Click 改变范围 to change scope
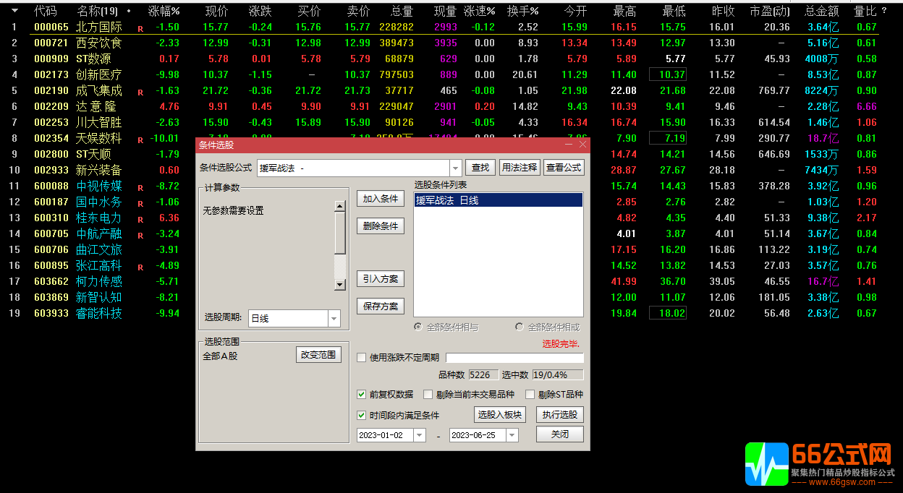Screen dimensions: 903x493 (318, 354)
